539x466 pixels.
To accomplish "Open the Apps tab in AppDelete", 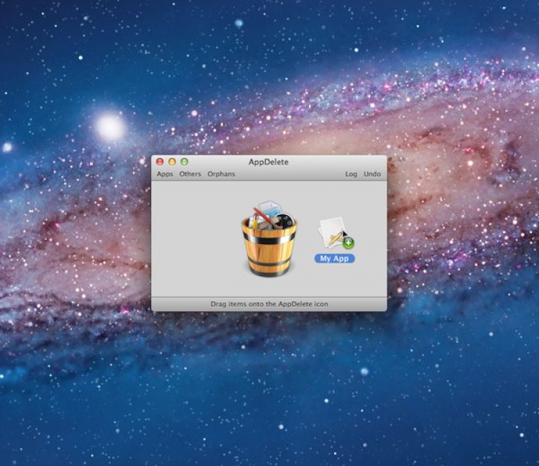I will pos(165,174).
